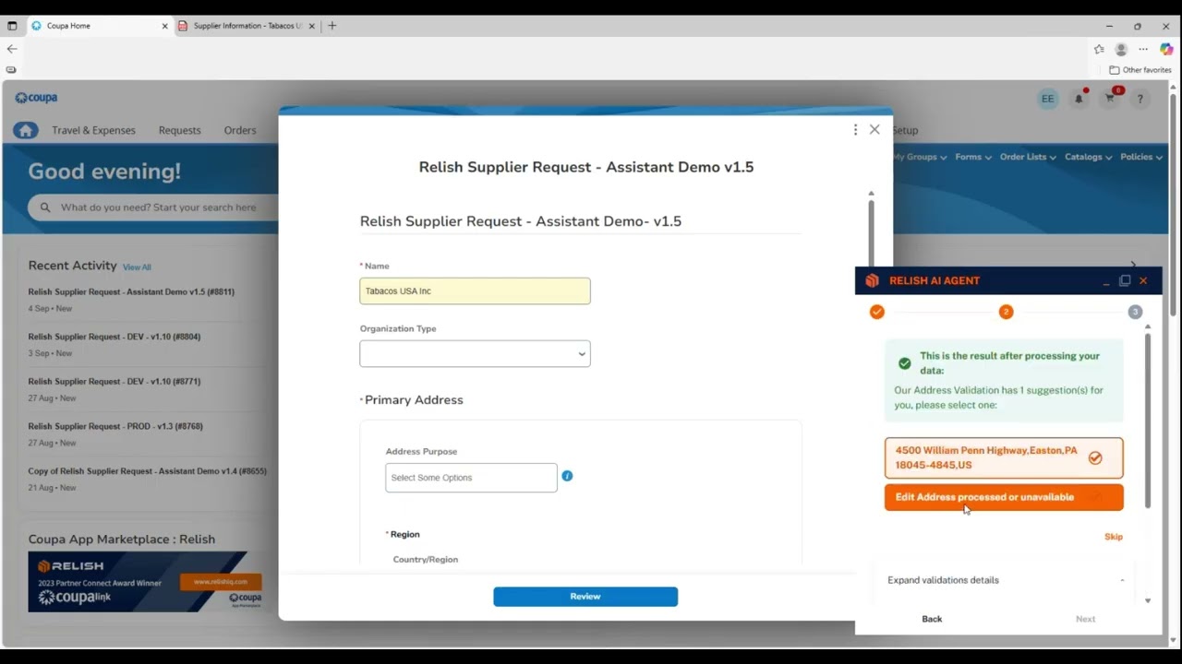Open the Organization Type dropdown
Screen dimensions: 1182x664
click(475, 354)
